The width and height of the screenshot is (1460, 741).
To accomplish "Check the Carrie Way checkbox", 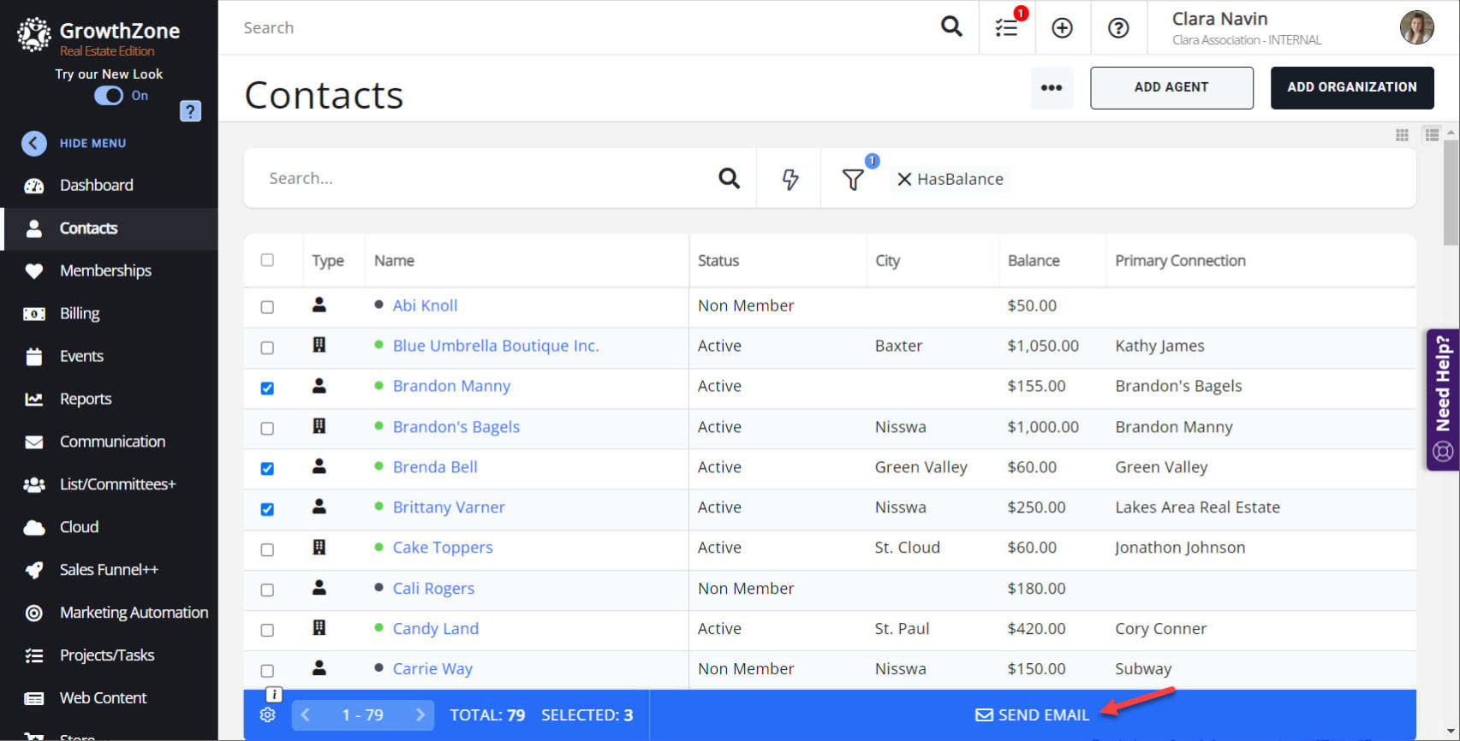I will tap(267, 671).
